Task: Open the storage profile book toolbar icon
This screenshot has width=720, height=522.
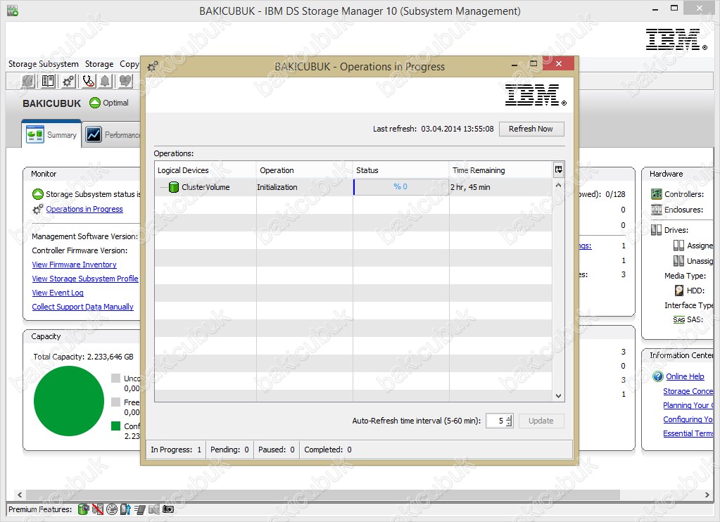Action: point(48,82)
